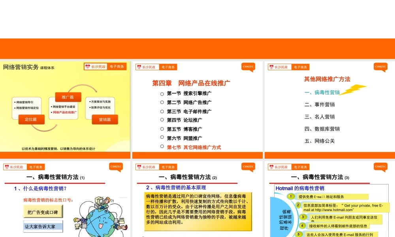
Task: Click the 让大家告诉大家 blue box
Action: coord(43,226)
